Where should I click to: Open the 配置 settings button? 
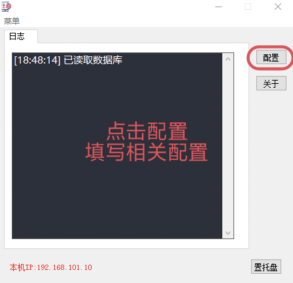(x=271, y=58)
